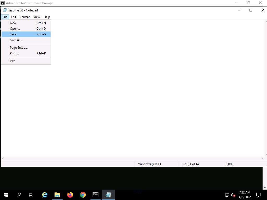Open Firefox from the taskbar
This screenshot has width=267, height=200.
70,195
